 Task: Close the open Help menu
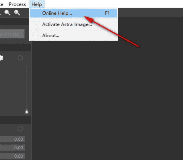pyautogui.click(x=37, y=4)
